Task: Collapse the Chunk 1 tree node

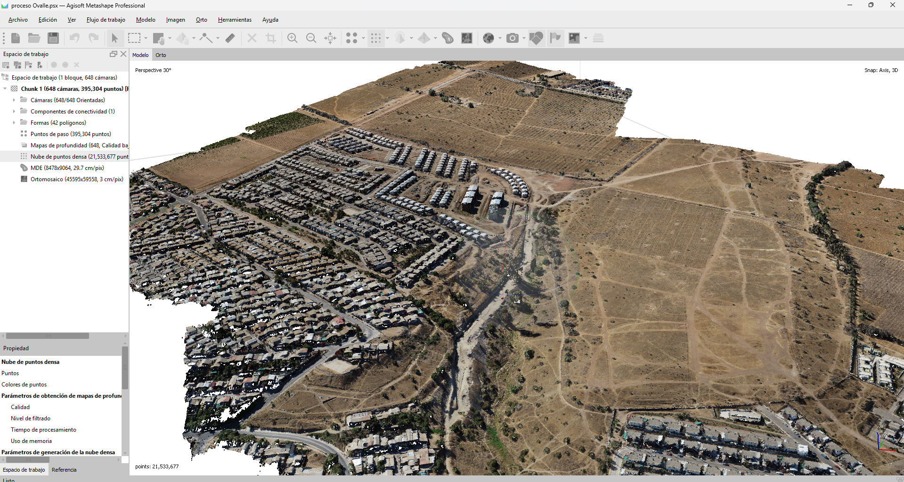Action: (5, 89)
